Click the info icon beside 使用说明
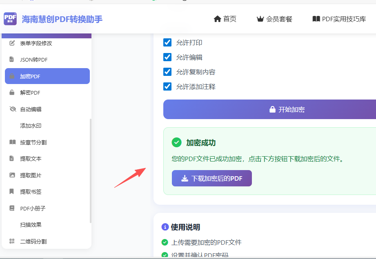This screenshot has height=259, width=376. point(165,227)
